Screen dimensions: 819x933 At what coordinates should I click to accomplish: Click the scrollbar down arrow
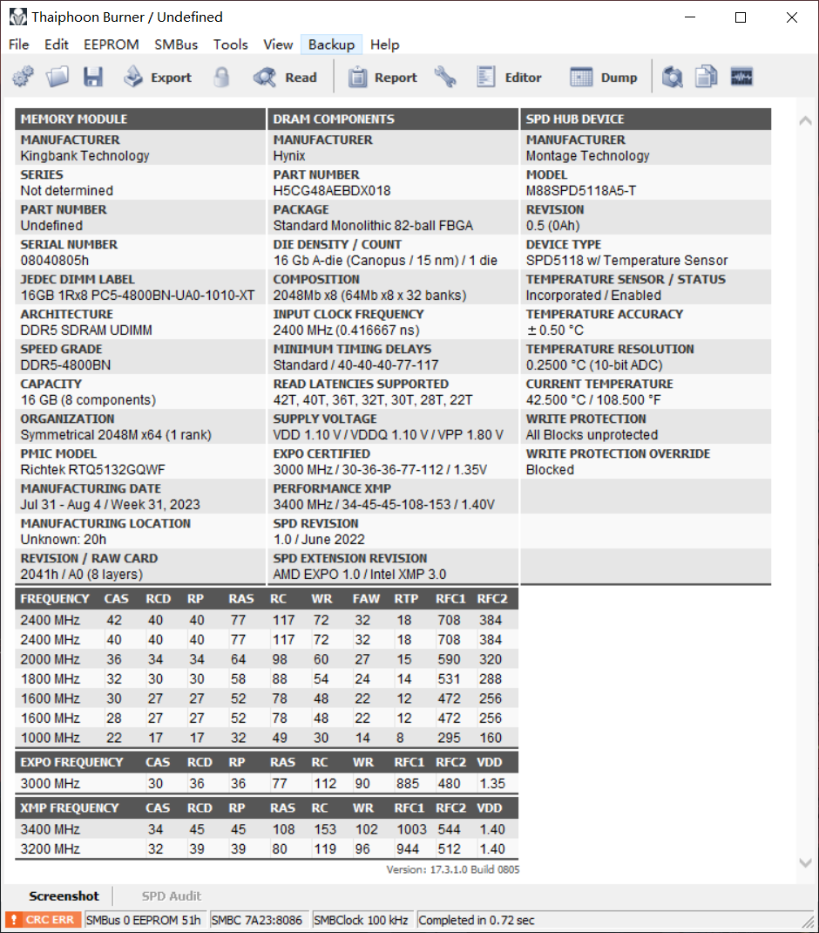tap(805, 862)
